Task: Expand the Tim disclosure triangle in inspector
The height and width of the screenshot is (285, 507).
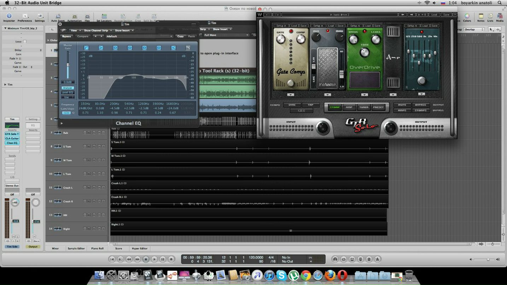Action: pyautogui.click(x=5, y=85)
